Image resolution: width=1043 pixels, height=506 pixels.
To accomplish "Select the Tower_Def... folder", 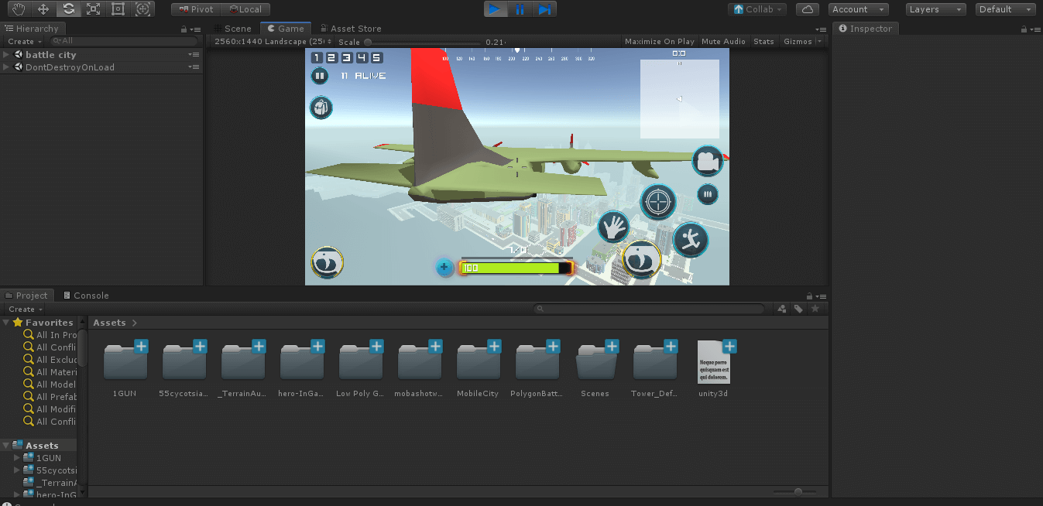I will pos(654,362).
